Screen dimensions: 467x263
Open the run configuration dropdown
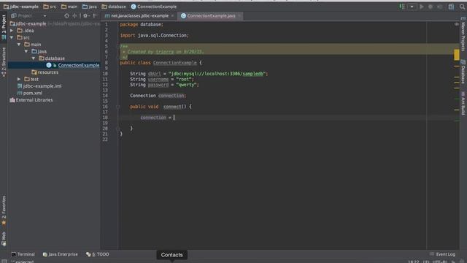(x=412, y=7)
